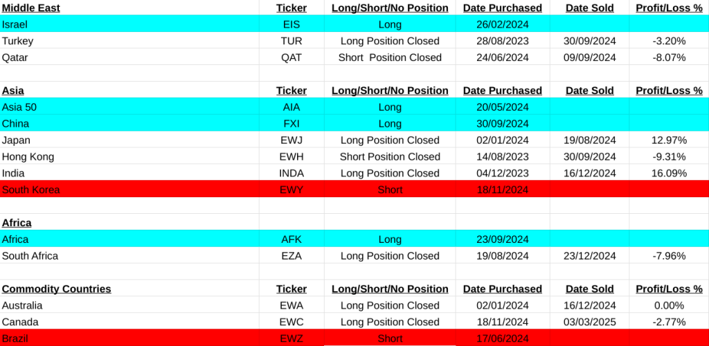Click Qatar's -8.07% profit/loss cell

click(669, 57)
